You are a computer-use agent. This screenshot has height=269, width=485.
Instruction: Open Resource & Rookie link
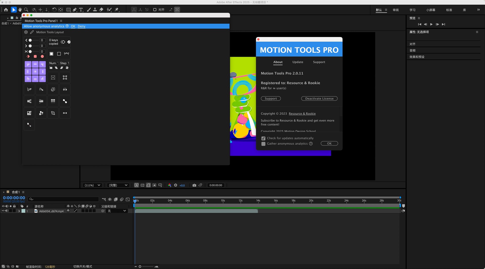pos(302,114)
